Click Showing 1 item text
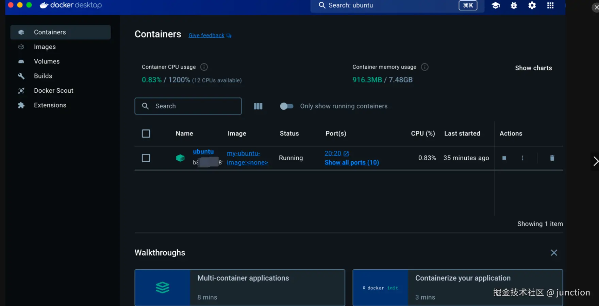Screen dimensions: 599x306 540,224
